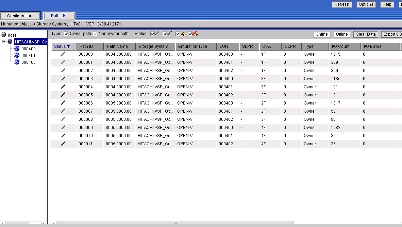Sort by the LUN column header
Image resolution: width=402 pixels, height=227 pixels.
pos(228,46)
